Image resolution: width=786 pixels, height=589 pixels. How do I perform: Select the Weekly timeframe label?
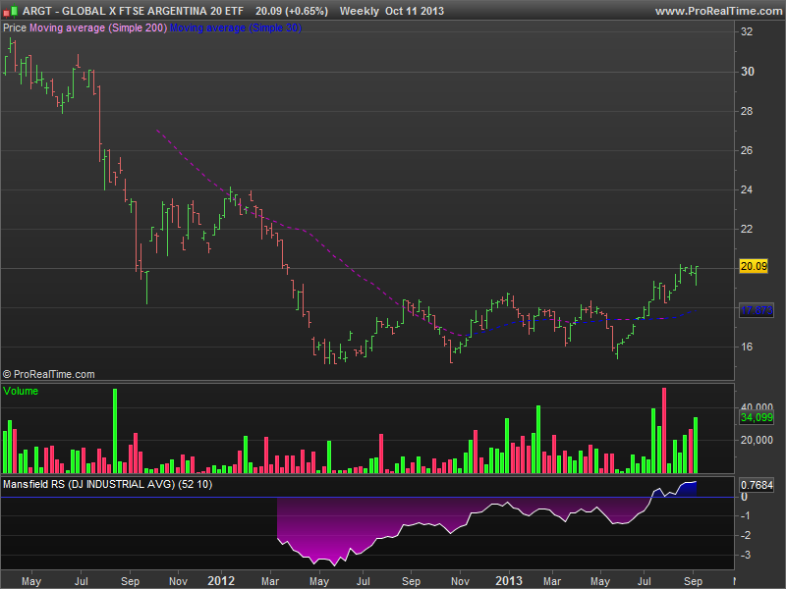point(359,11)
